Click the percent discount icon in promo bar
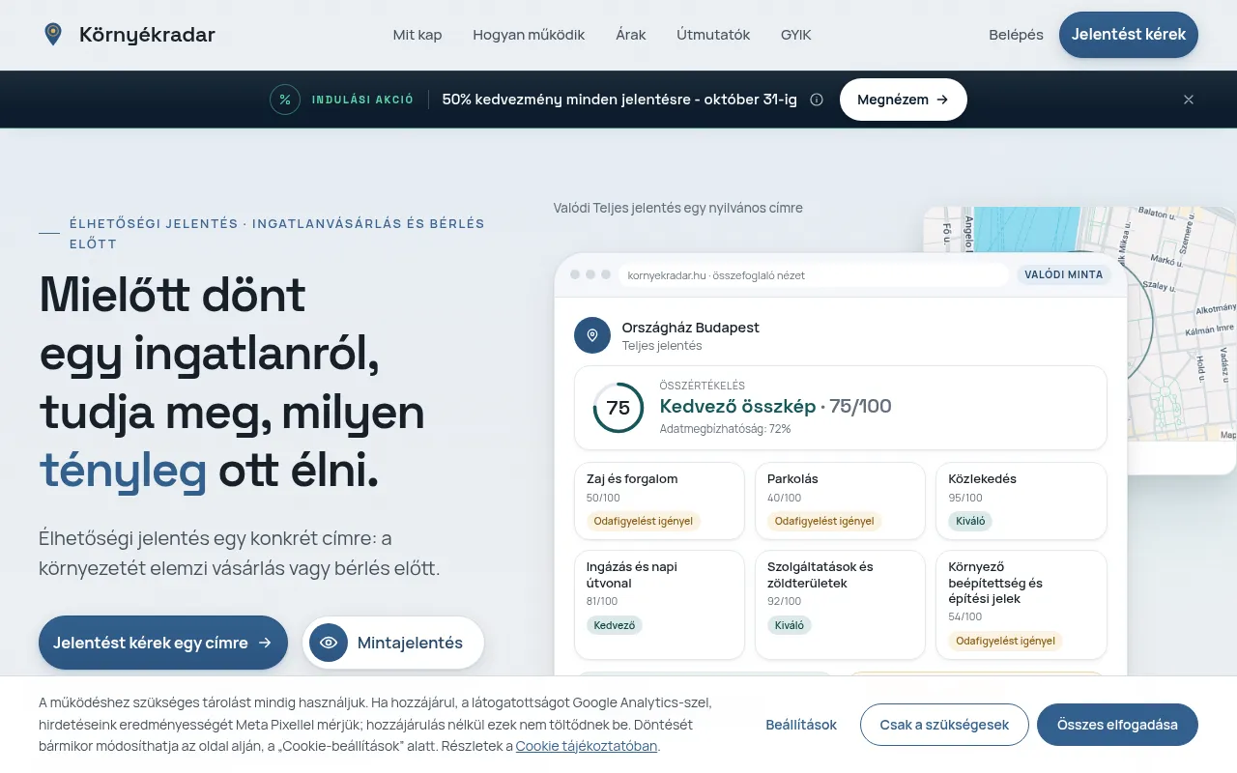The width and height of the screenshot is (1237, 773). [284, 100]
